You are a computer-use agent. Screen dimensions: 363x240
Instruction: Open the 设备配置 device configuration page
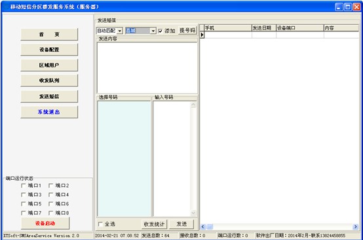(49, 50)
